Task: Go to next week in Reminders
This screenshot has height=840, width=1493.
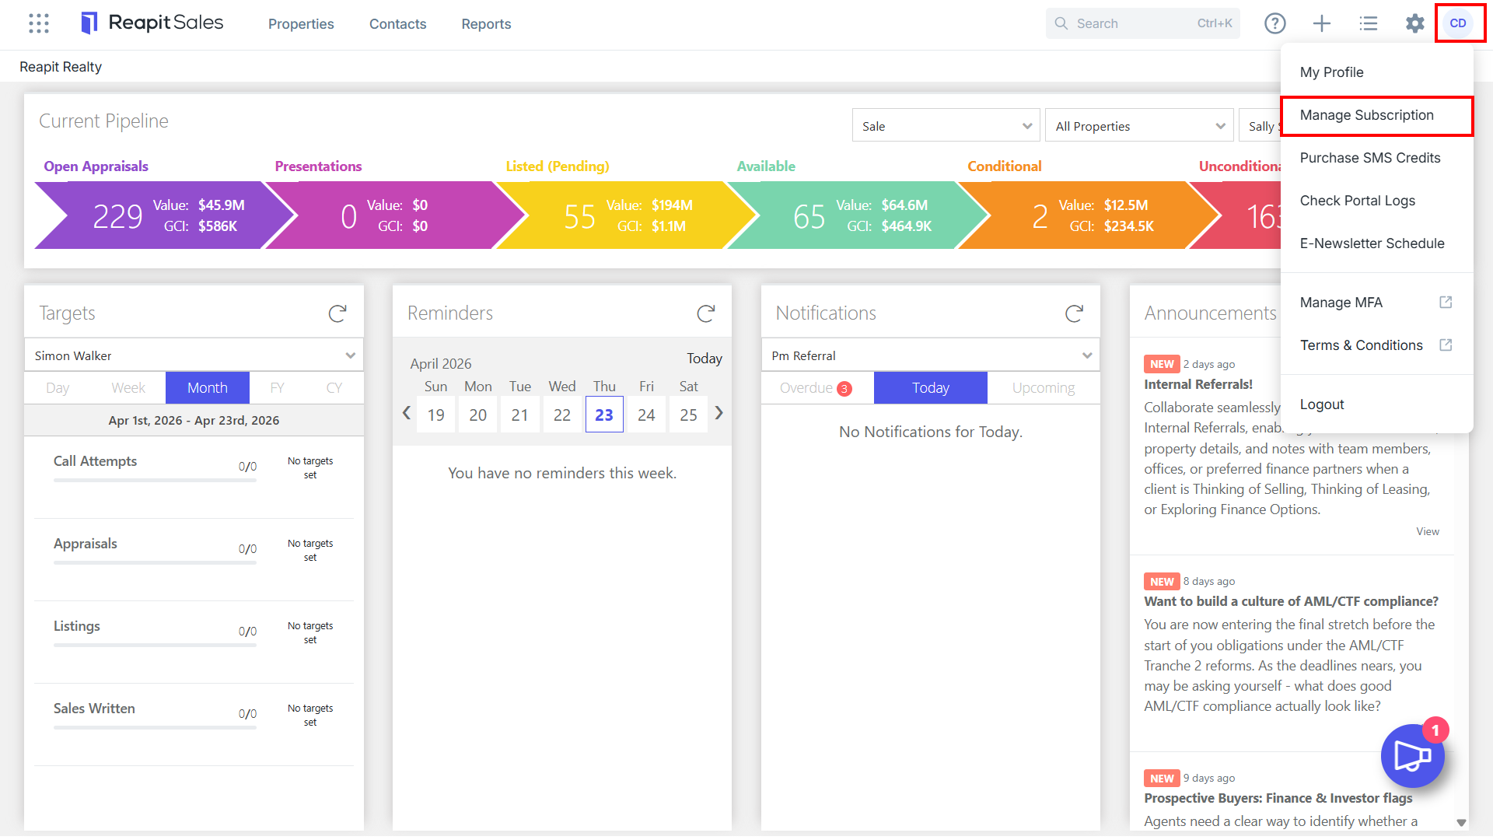Action: tap(719, 413)
